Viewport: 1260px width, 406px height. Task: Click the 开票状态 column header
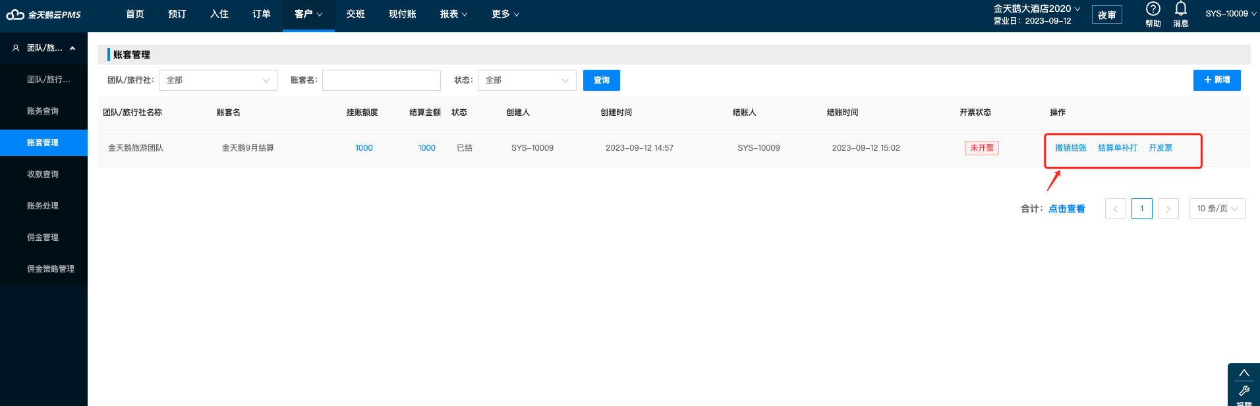tap(975, 113)
